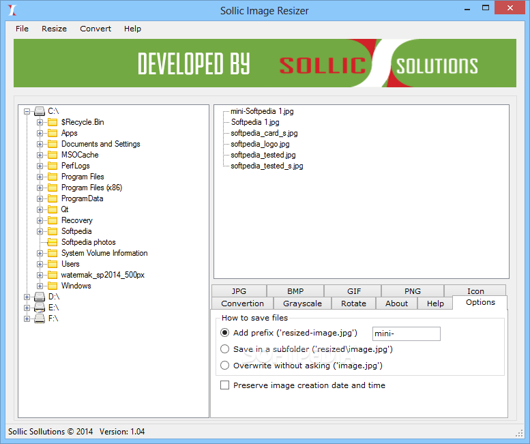Click the $Recycle.Bin folder icon
Viewport: 530px width, 444px height.
click(x=53, y=122)
